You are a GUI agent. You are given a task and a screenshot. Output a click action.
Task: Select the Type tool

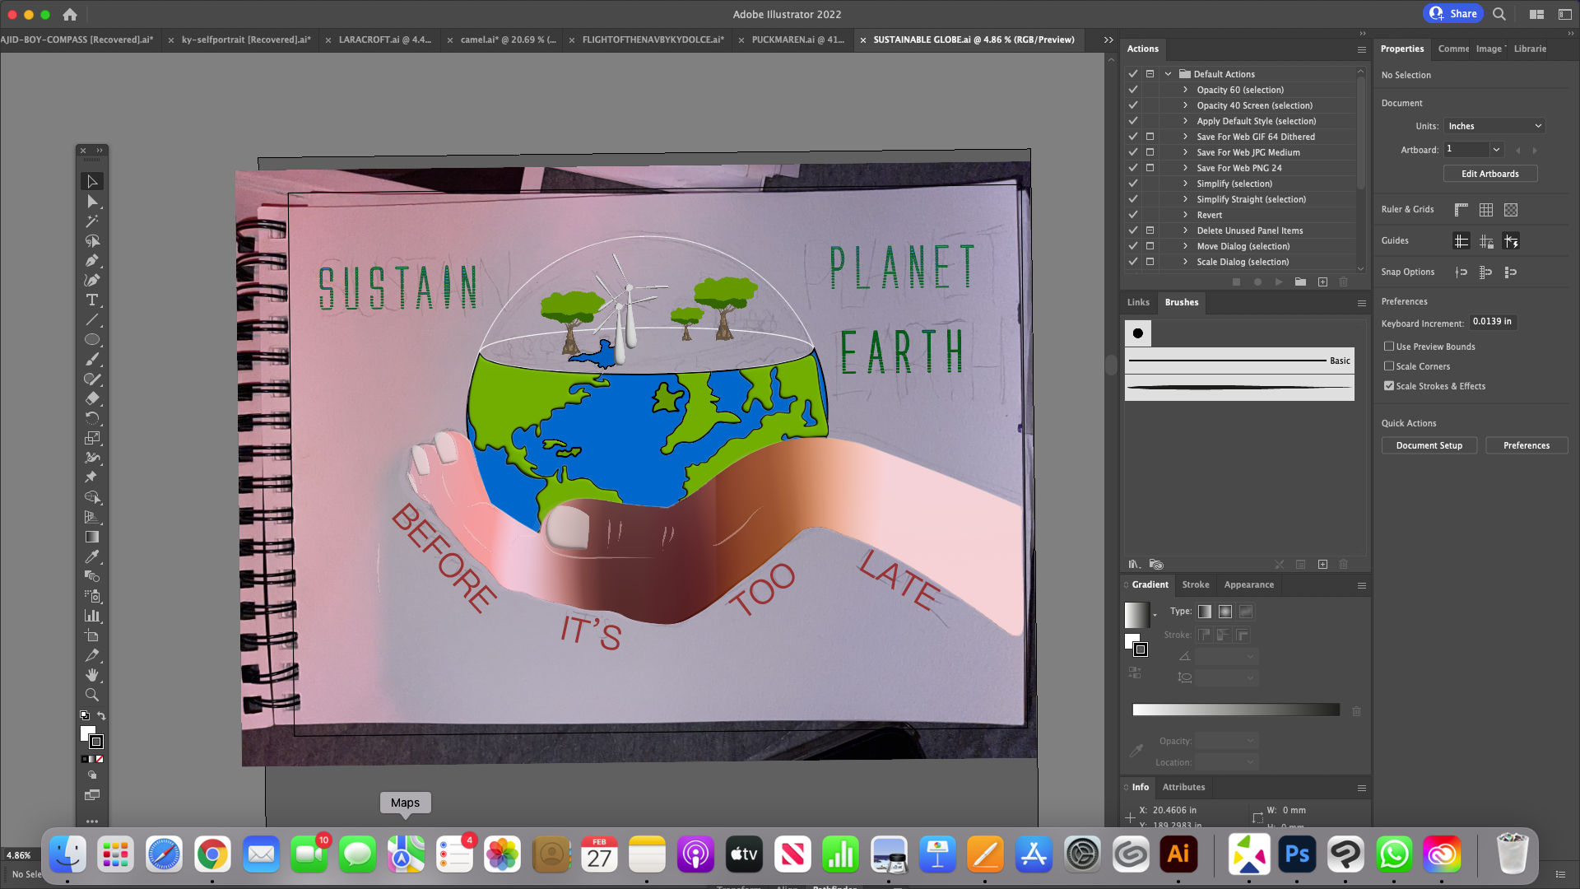coord(92,300)
